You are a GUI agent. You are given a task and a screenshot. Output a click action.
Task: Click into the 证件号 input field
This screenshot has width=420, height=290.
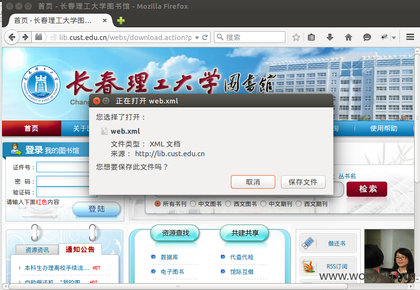pyautogui.click(x=63, y=167)
